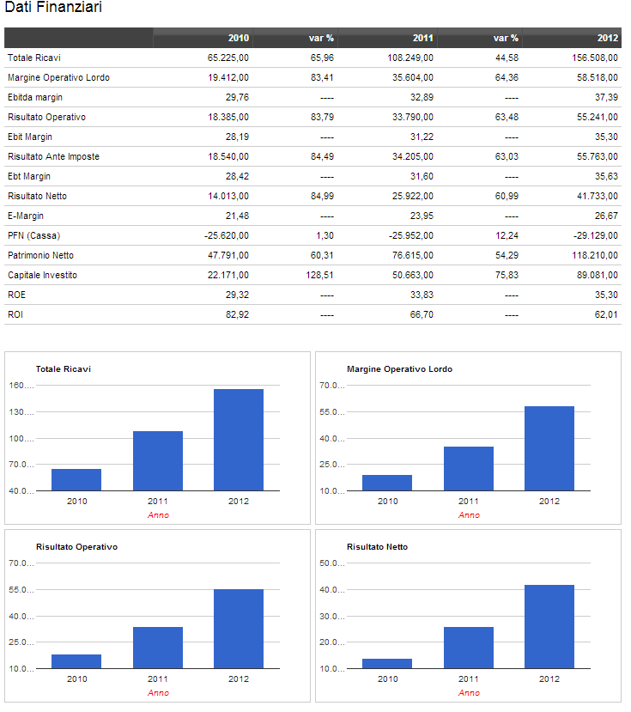This screenshot has width=631, height=712.
Task: Click the 2011 bar in Margine Operativo Lordo chart
Action: (469, 469)
